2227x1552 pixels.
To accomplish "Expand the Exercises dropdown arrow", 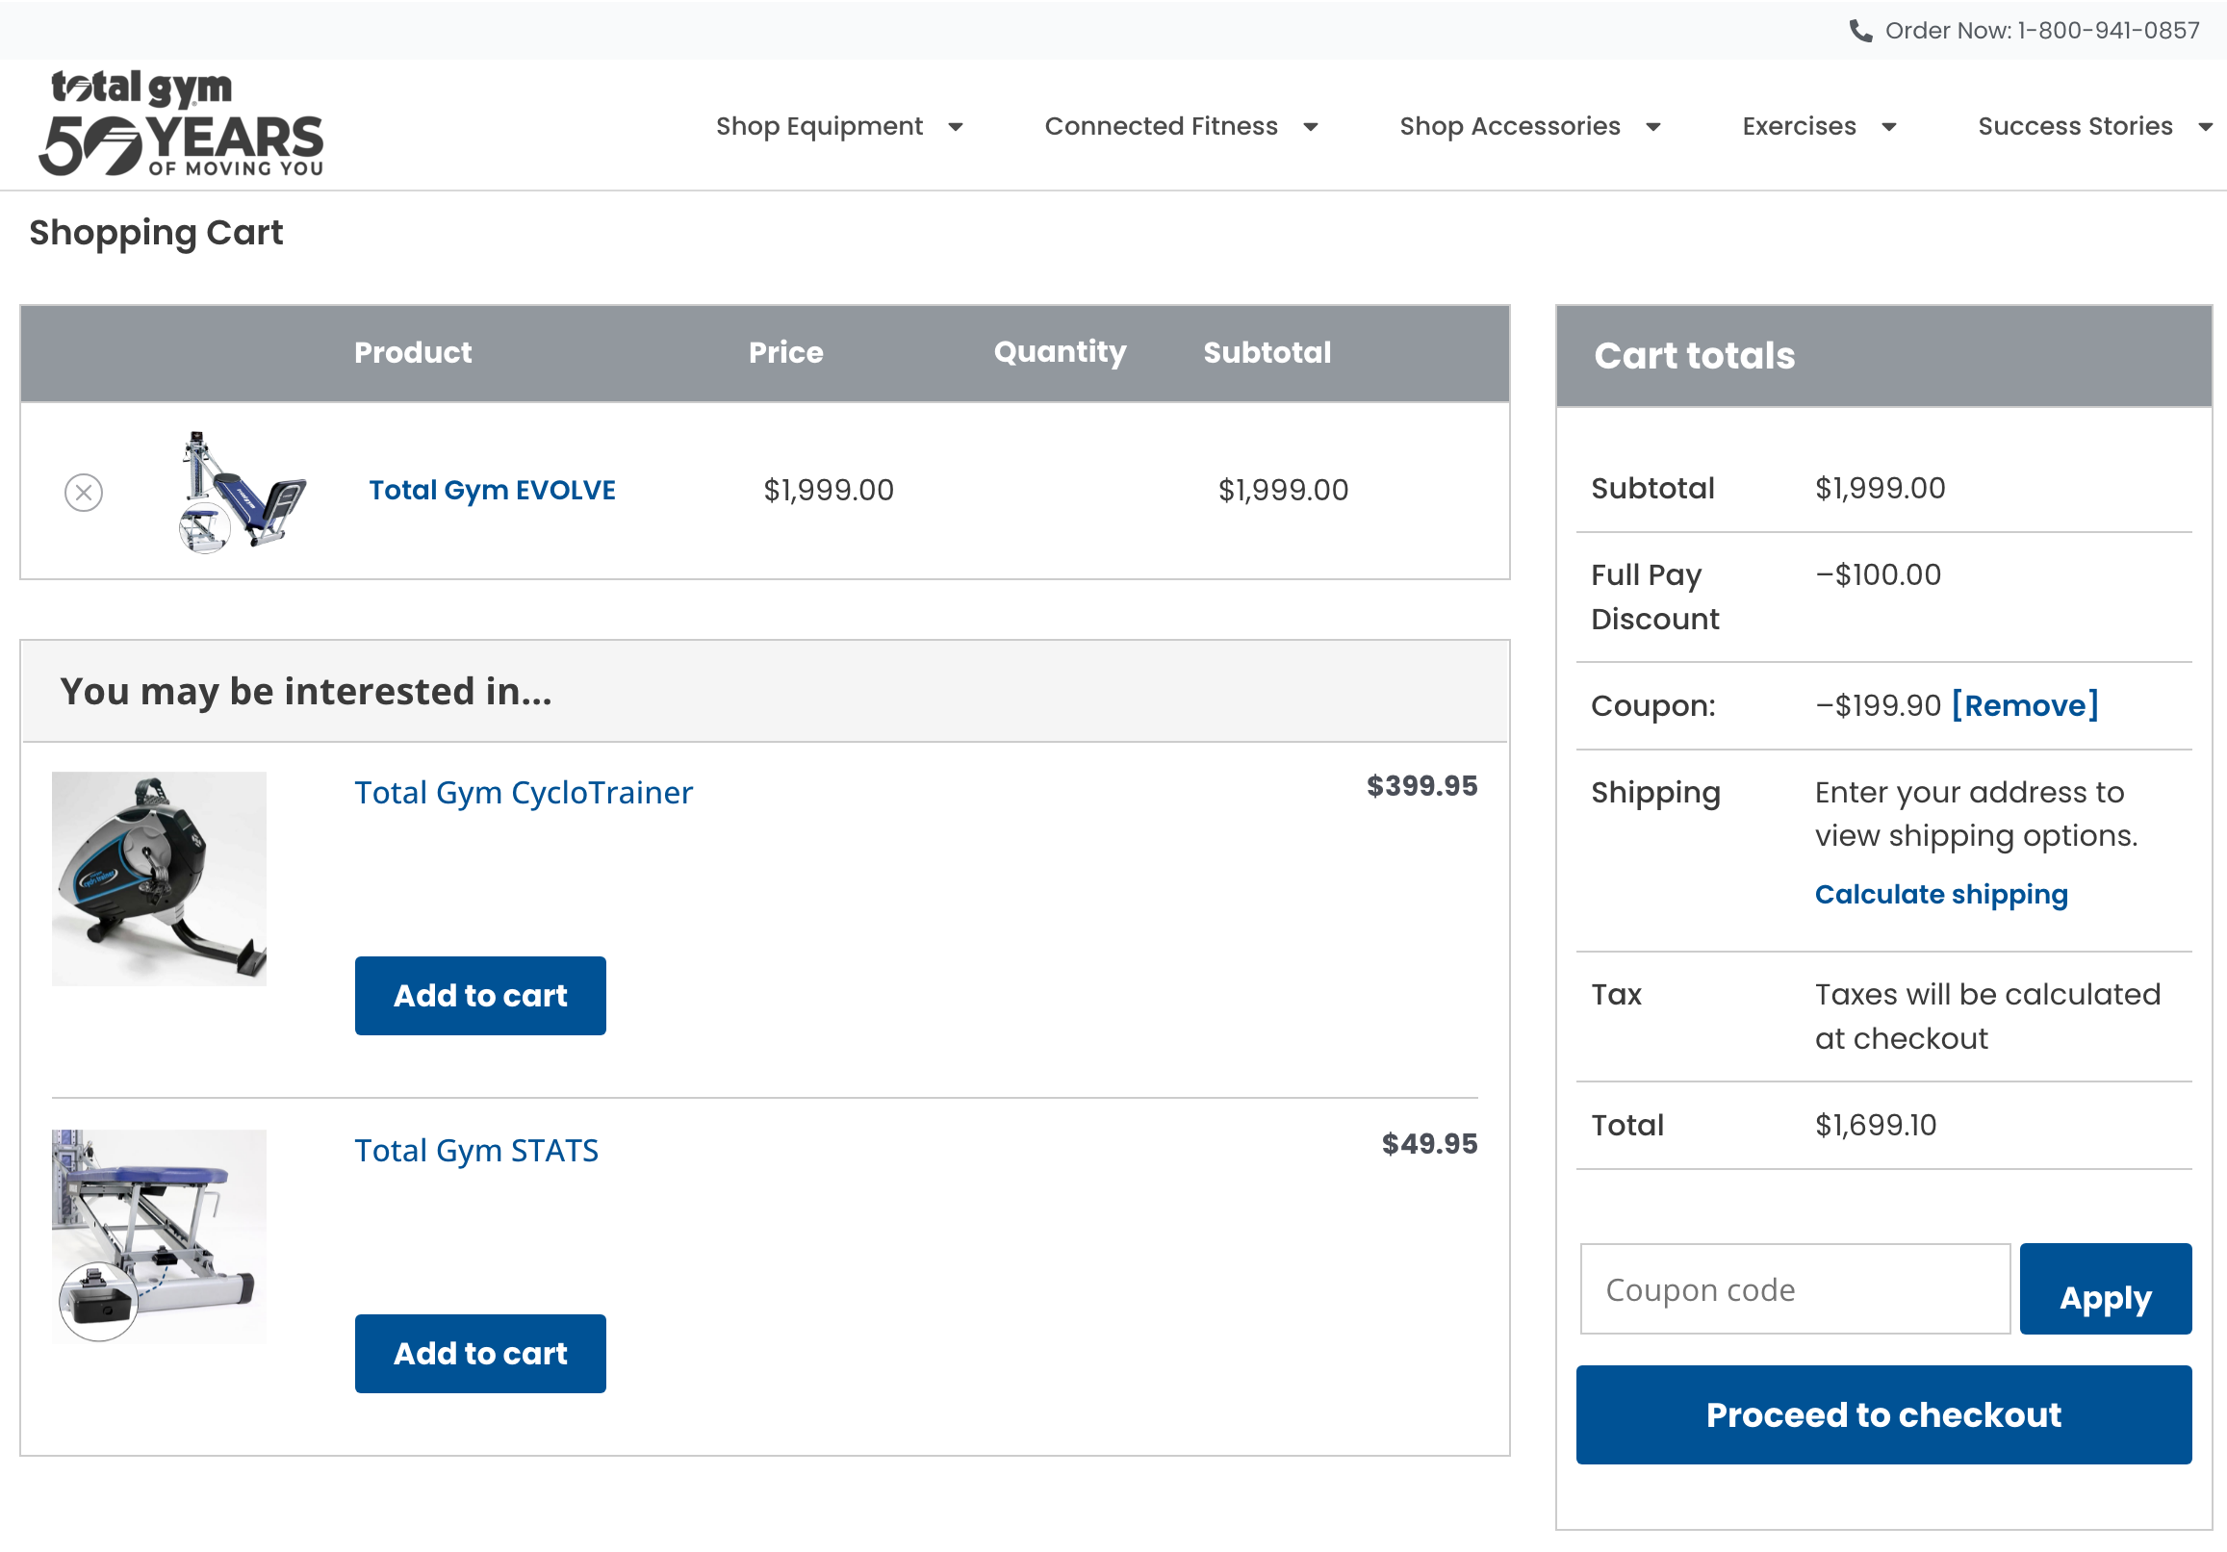I will tap(1888, 127).
